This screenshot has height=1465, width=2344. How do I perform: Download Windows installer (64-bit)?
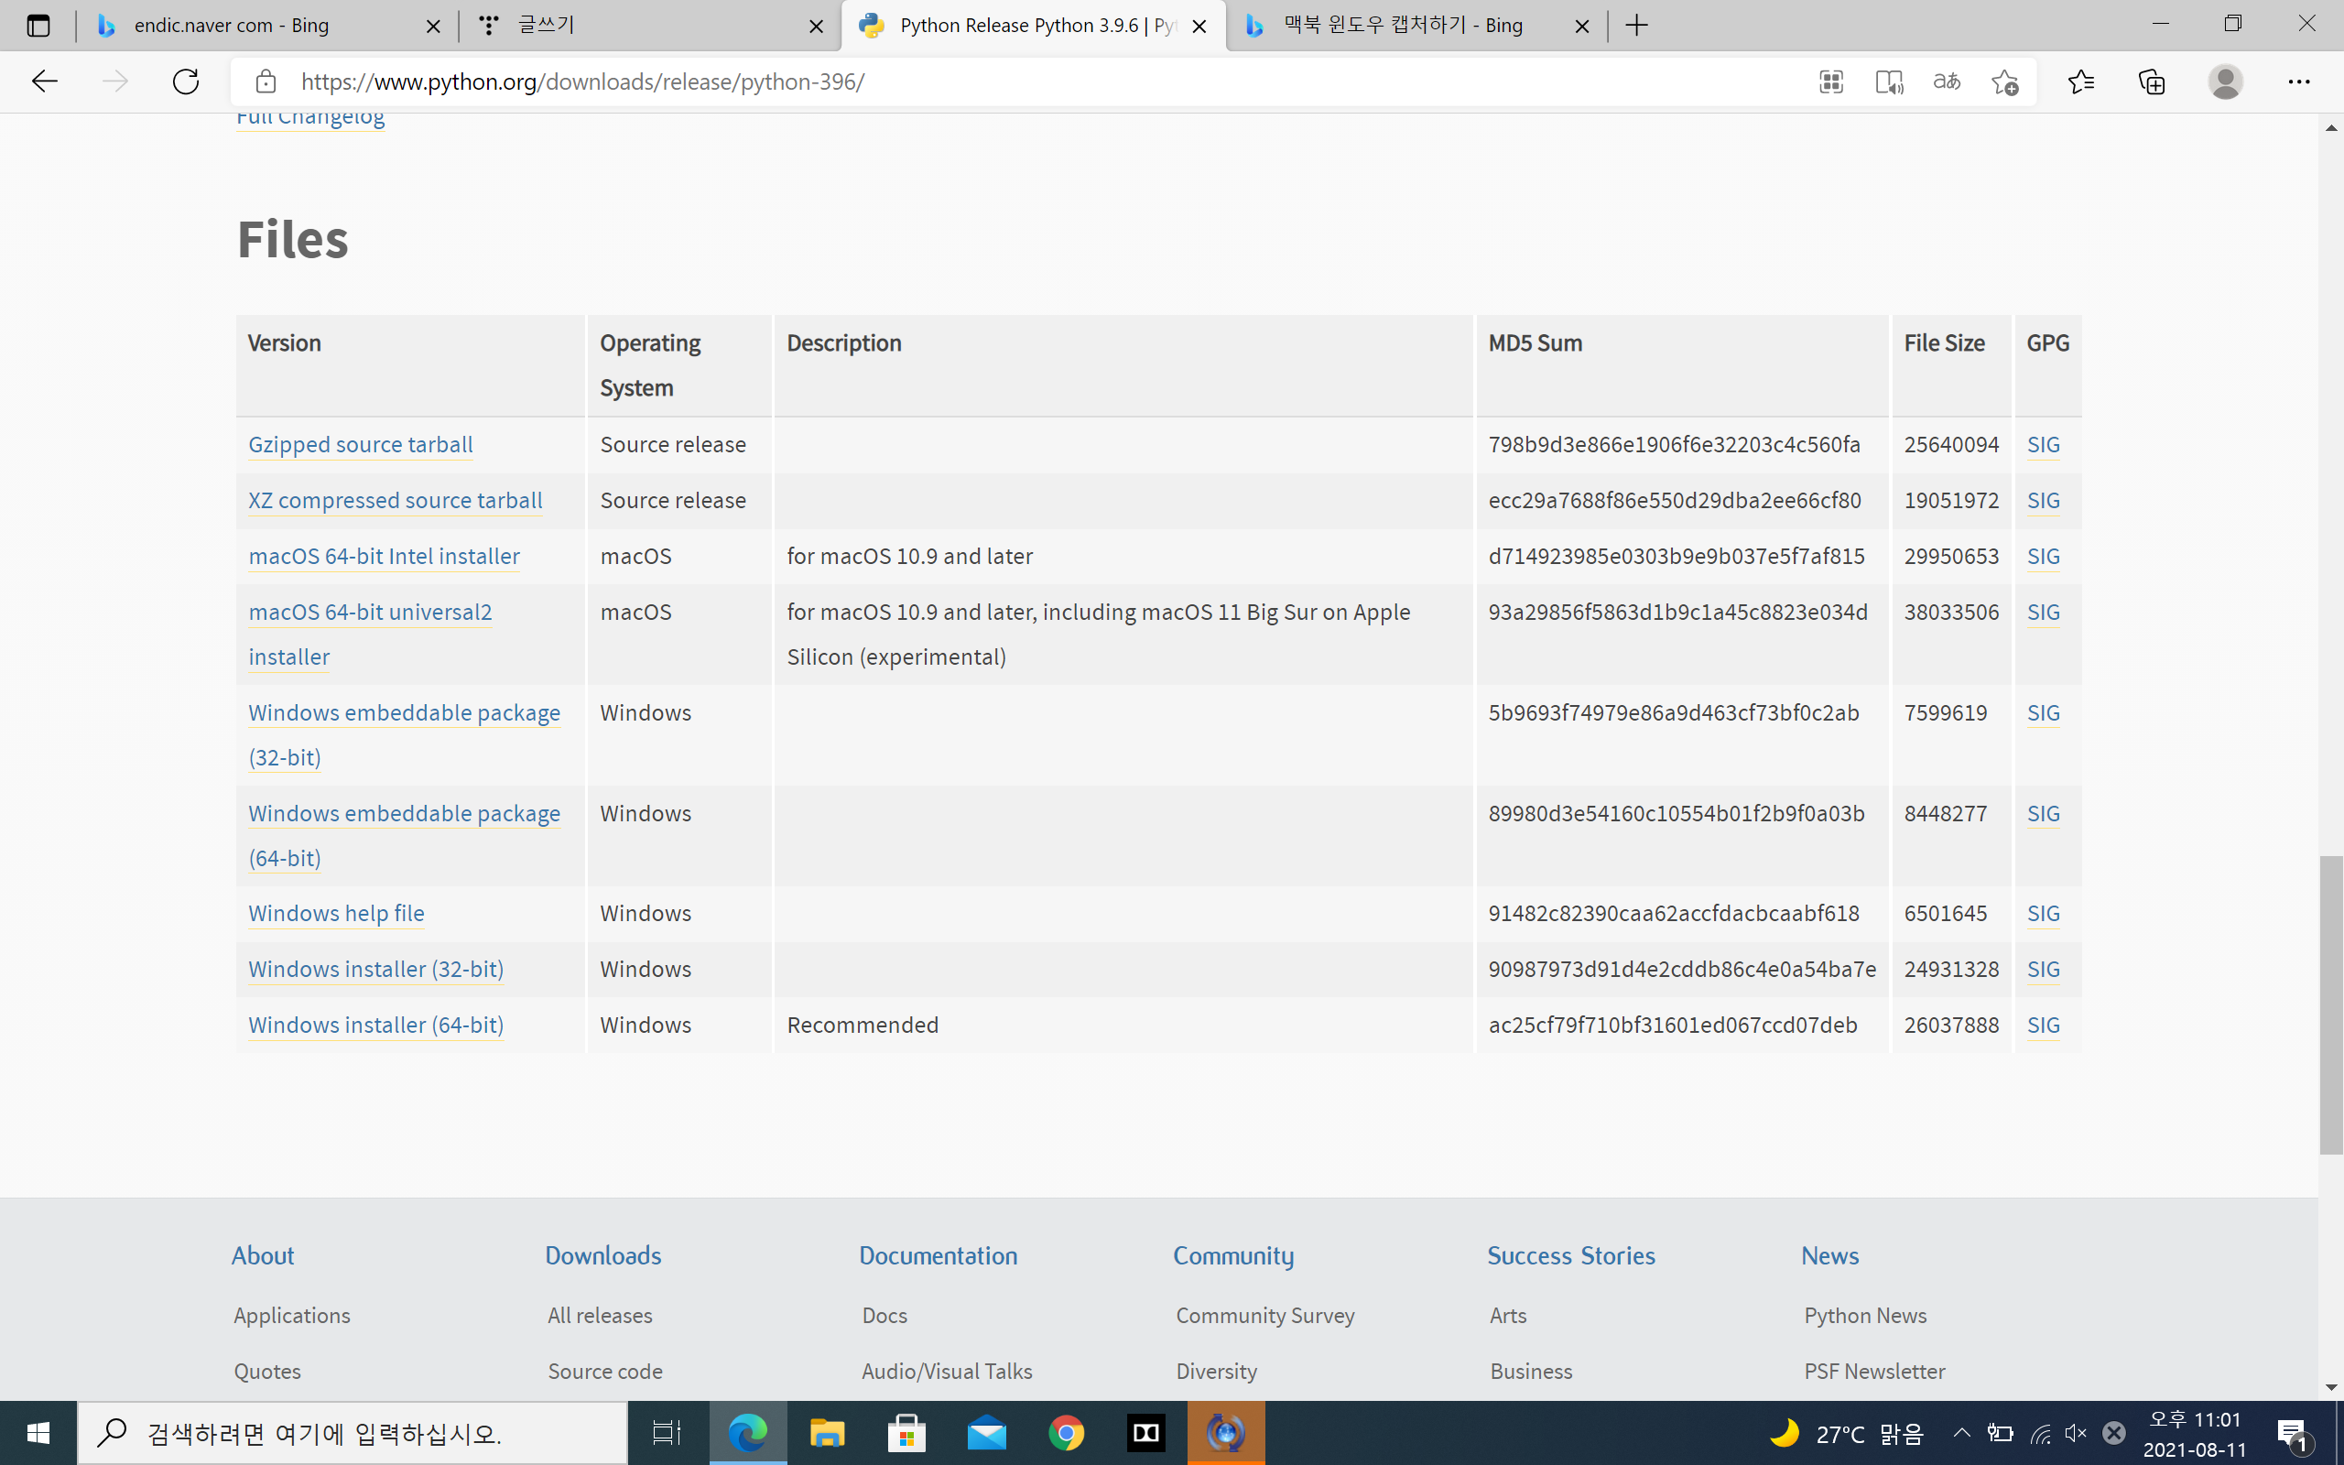point(375,1025)
